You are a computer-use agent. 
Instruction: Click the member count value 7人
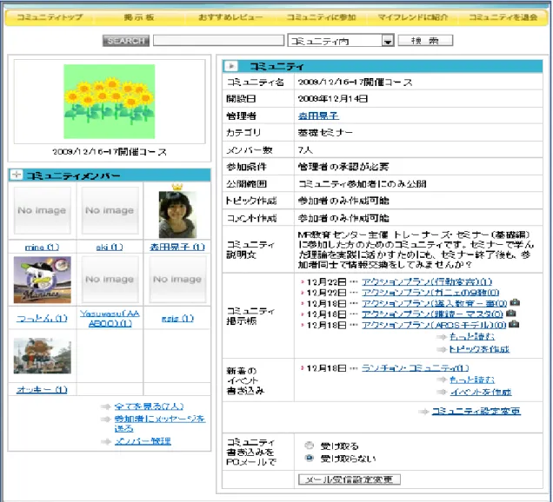tap(305, 149)
